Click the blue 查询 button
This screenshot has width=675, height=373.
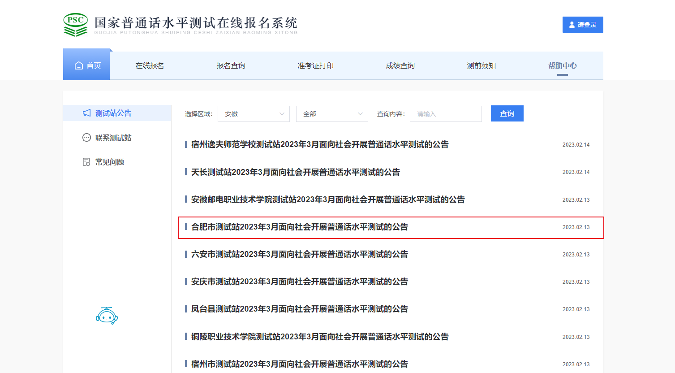point(507,113)
